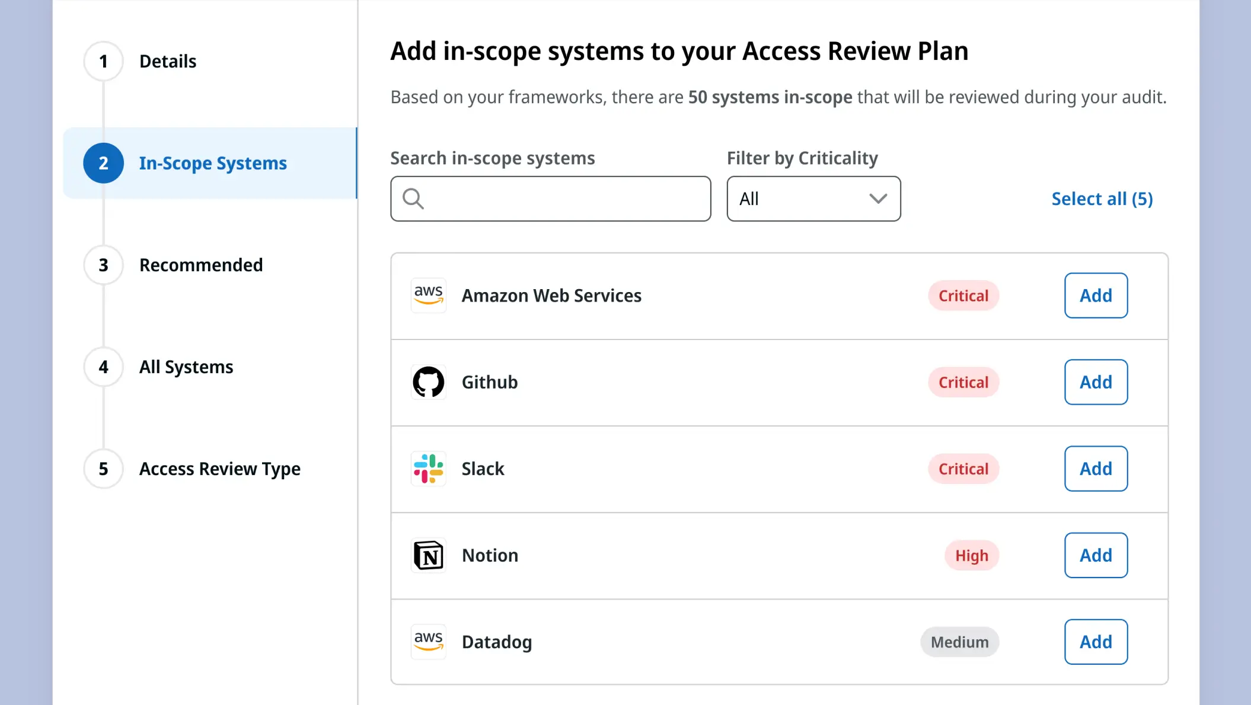Image resolution: width=1251 pixels, height=705 pixels.
Task: Click the Datadog row's aws icon
Action: click(428, 642)
